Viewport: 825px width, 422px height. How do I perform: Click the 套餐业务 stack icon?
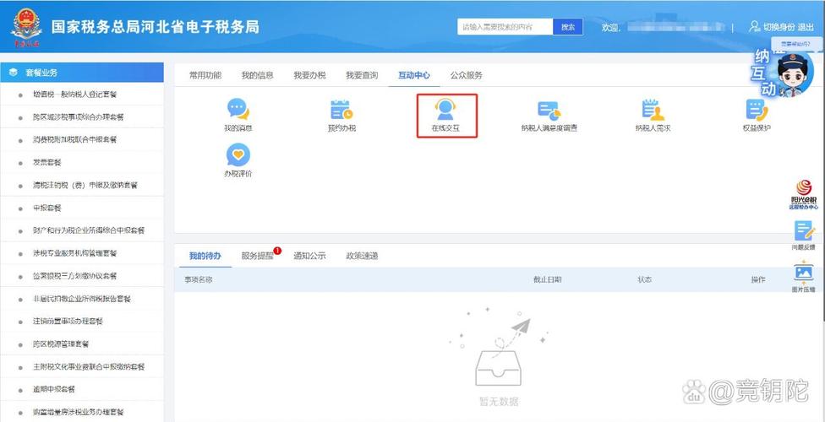(14, 73)
